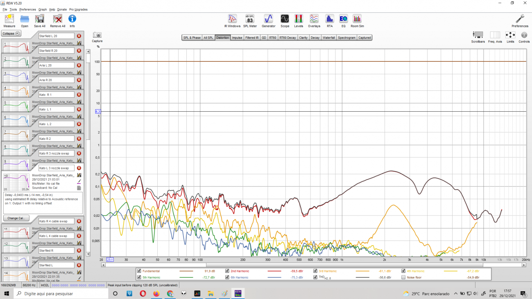This screenshot has width=532, height=299.
Task: Show hidden system tray icons
Action: (x=456, y=294)
